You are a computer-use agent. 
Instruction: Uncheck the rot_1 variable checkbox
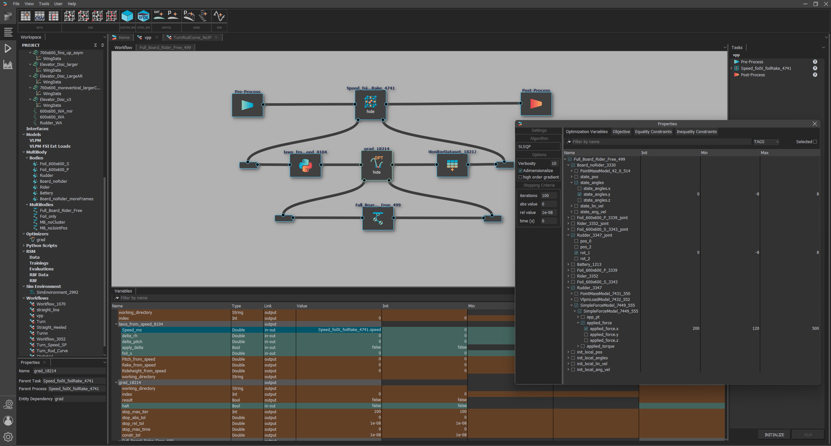click(576, 253)
